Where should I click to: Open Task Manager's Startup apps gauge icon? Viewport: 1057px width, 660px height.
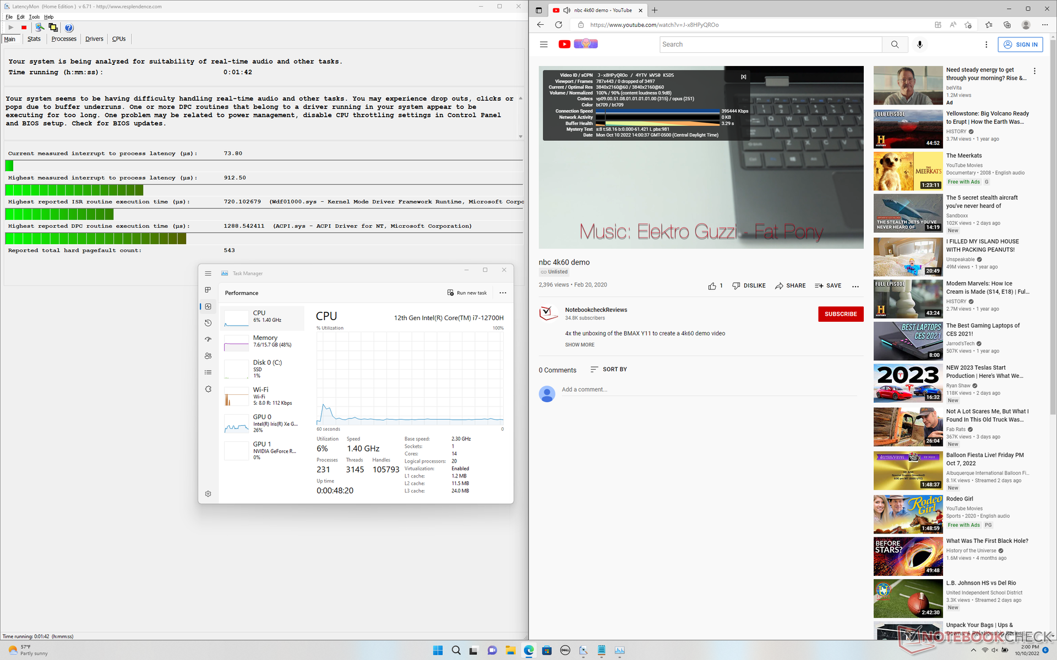208,339
